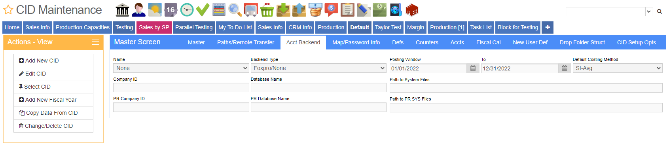Click Edit CID action
Viewport: 669px width, 146px height.
coord(53,74)
